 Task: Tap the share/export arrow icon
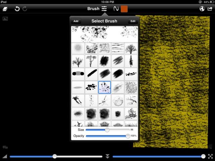coord(210,9)
